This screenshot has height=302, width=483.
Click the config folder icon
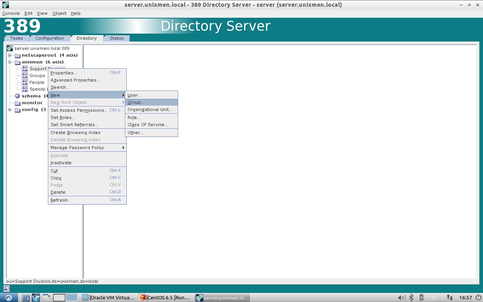17,110
